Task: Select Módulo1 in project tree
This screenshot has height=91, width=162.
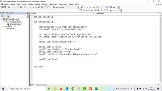Action: coord(12,29)
